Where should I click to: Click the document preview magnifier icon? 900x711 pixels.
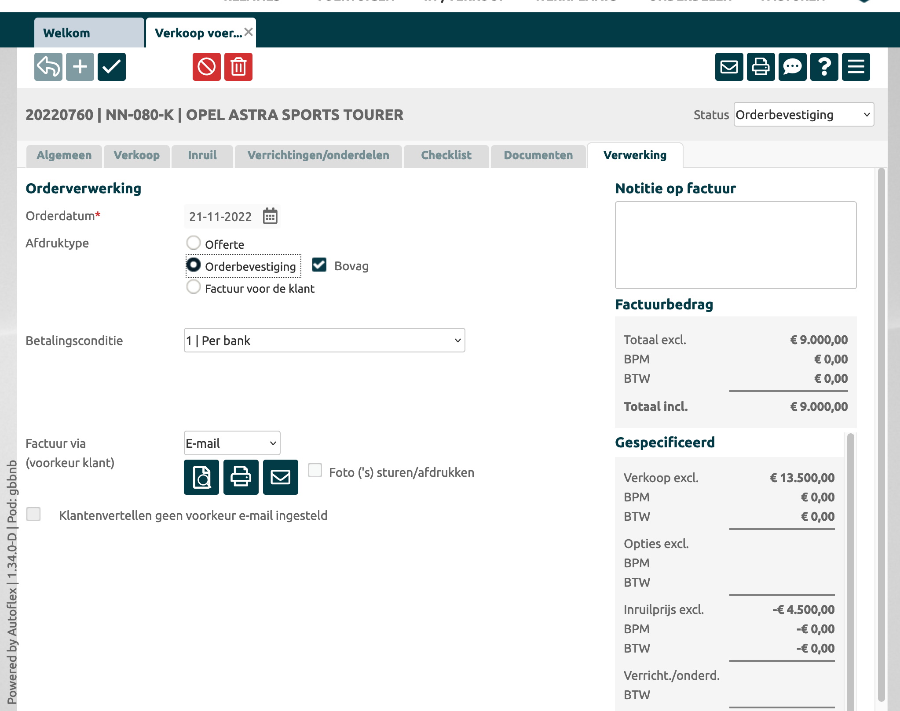(201, 477)
